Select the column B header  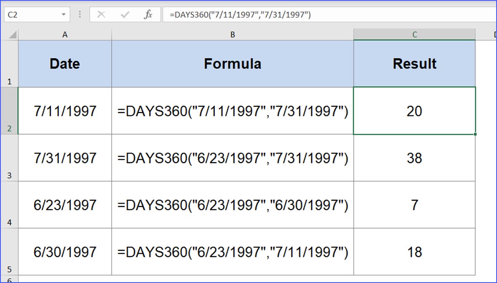click(232, 34)
